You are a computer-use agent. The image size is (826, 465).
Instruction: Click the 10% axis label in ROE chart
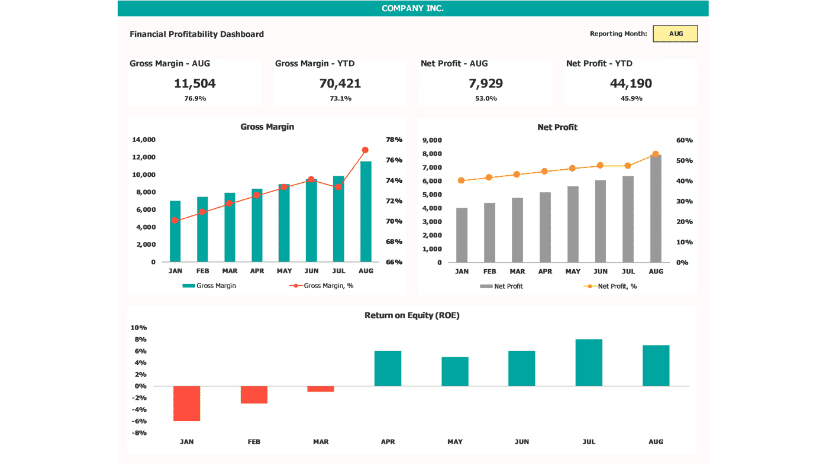tap(138, 328)
